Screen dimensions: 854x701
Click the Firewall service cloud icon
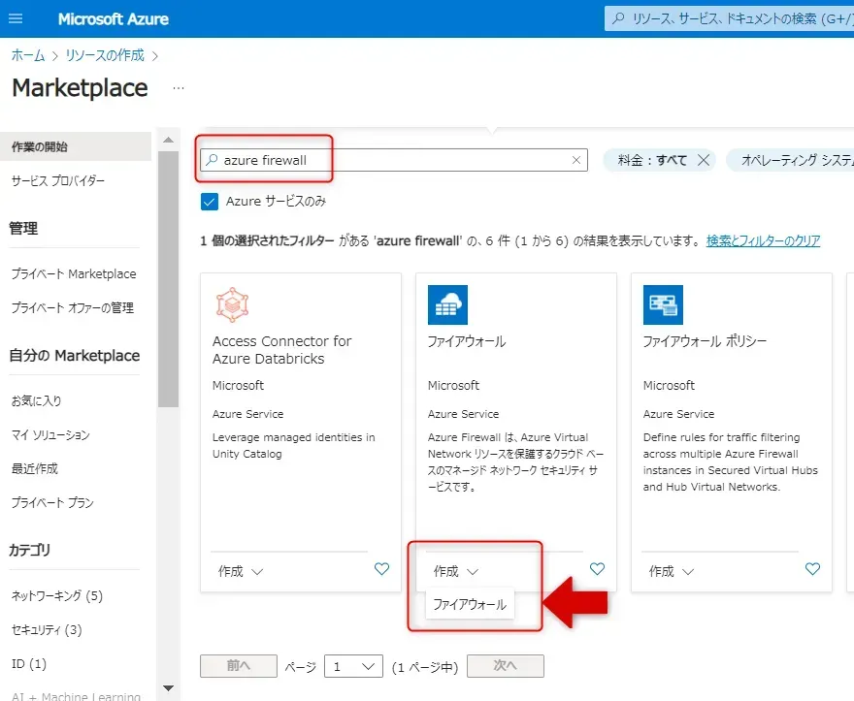point(447,304)
